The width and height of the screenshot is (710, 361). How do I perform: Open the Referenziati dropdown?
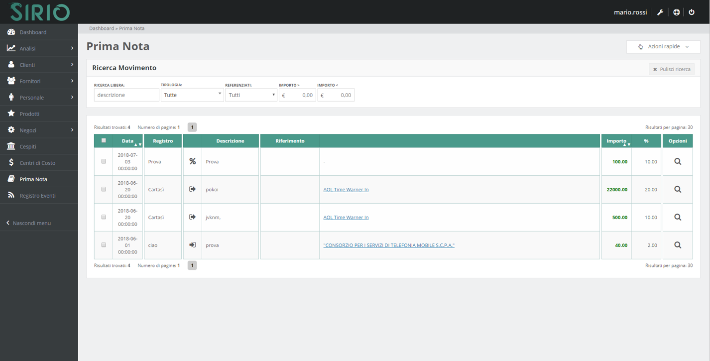point(251,95)
